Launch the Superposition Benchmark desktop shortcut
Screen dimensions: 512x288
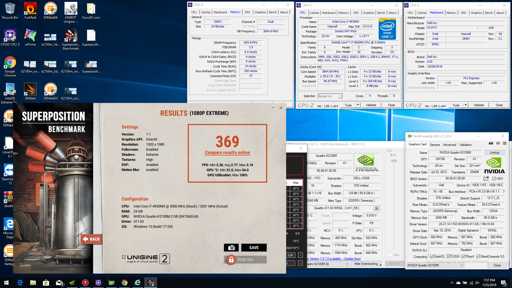point(71,39)
